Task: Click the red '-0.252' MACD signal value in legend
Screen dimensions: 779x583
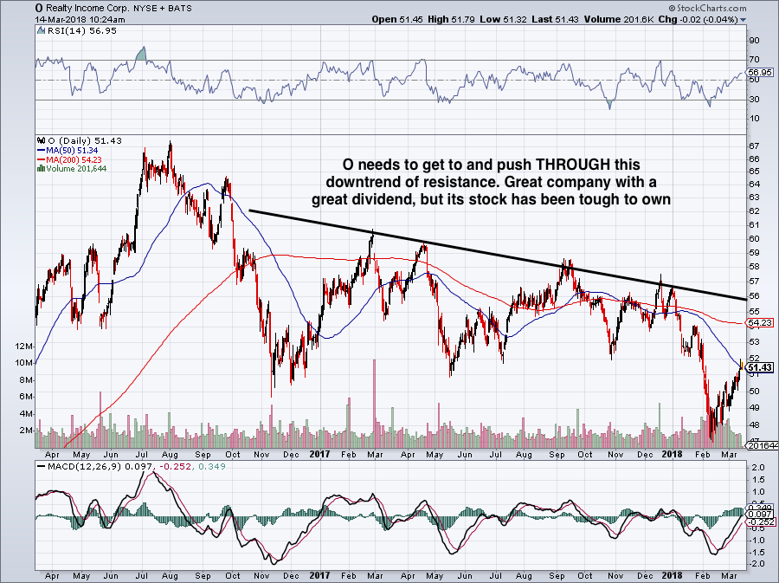Action: (x=176, y=467)
